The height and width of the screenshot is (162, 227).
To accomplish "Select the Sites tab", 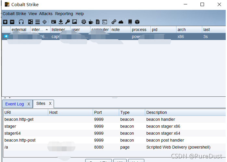I will coord(41,104).
